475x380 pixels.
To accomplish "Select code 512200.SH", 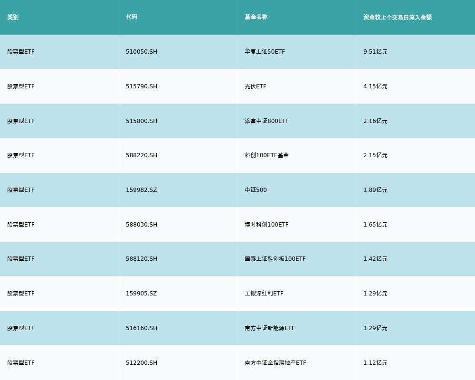I will coord(142,363).
